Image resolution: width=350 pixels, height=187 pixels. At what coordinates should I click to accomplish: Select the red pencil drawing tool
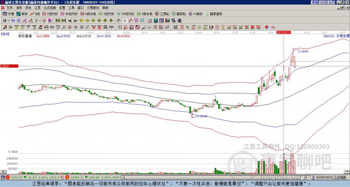(4, 27)
